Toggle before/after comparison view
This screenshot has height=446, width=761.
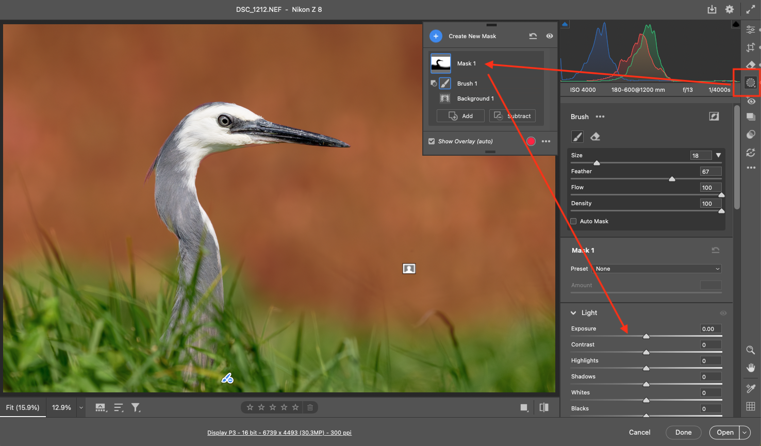coord(544,407)
